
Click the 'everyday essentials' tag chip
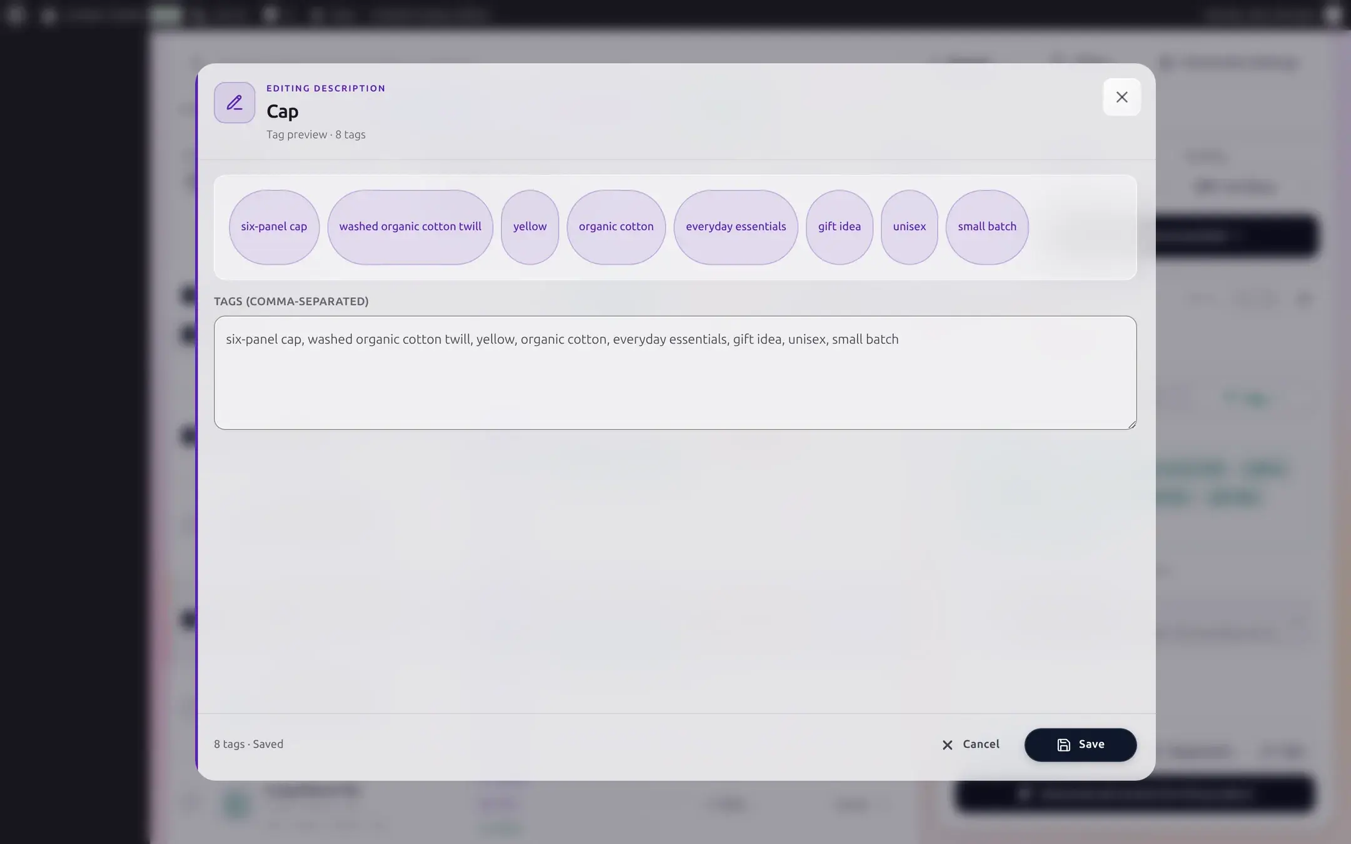pos(736,227)
